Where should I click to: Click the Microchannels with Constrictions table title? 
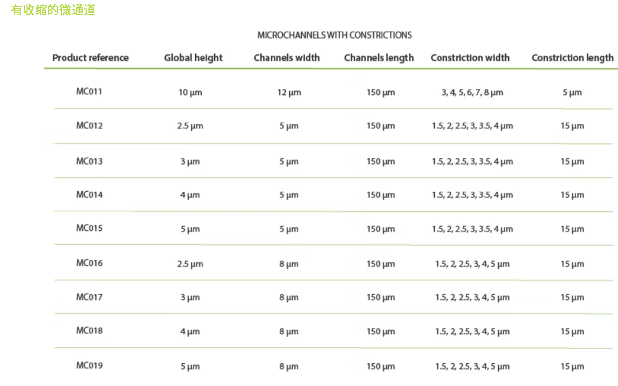pos(334,35)
